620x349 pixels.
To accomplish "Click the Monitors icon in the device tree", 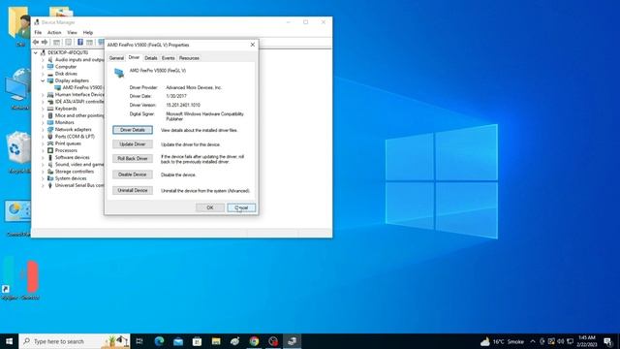I will coord(50,122).
